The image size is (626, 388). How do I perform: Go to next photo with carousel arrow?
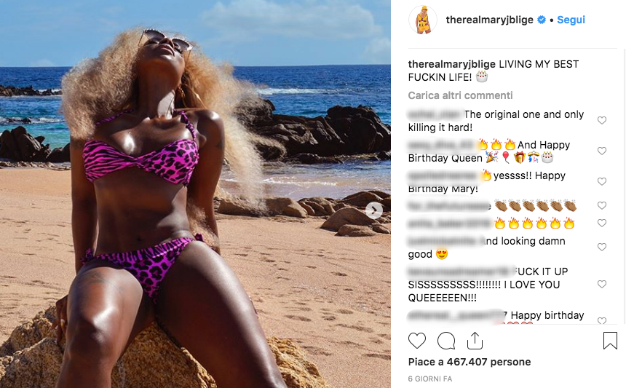coord(374,210)
